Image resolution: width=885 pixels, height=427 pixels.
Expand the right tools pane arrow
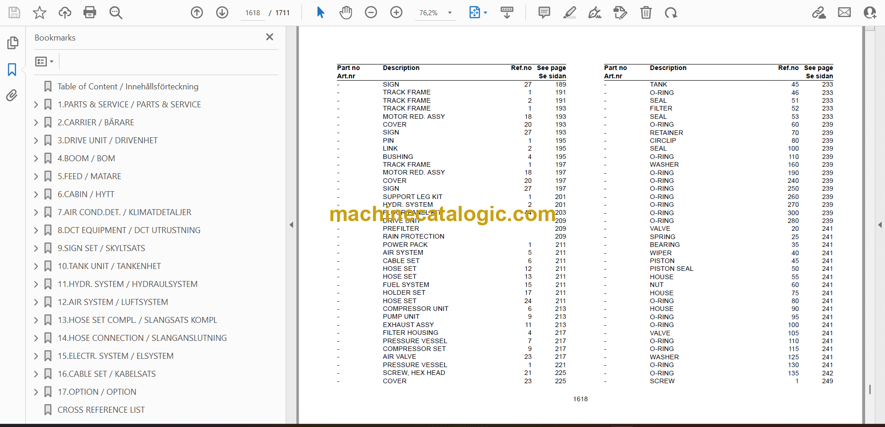[880, 225]
